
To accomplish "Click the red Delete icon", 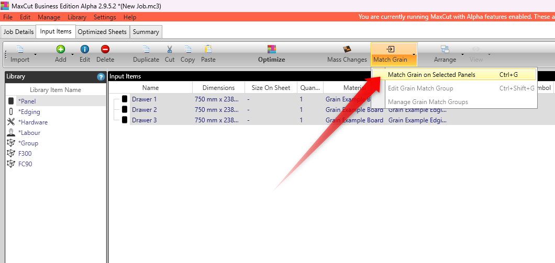I will [105, 50].
